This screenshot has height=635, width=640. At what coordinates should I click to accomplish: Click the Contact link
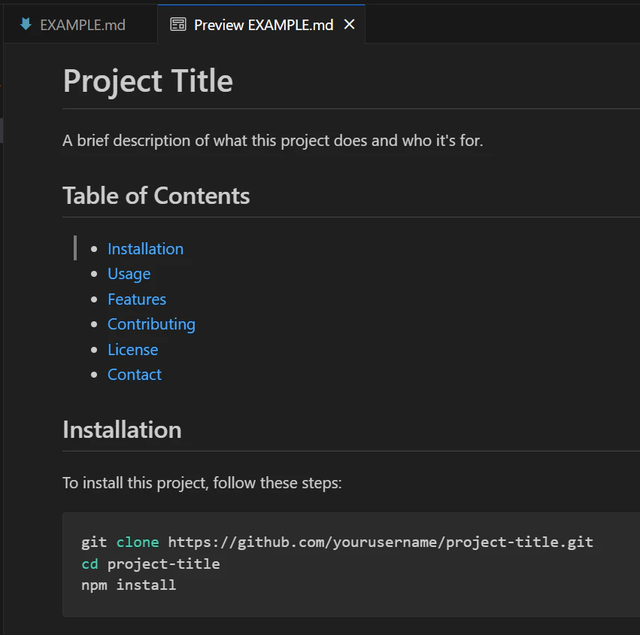point(135,375)
